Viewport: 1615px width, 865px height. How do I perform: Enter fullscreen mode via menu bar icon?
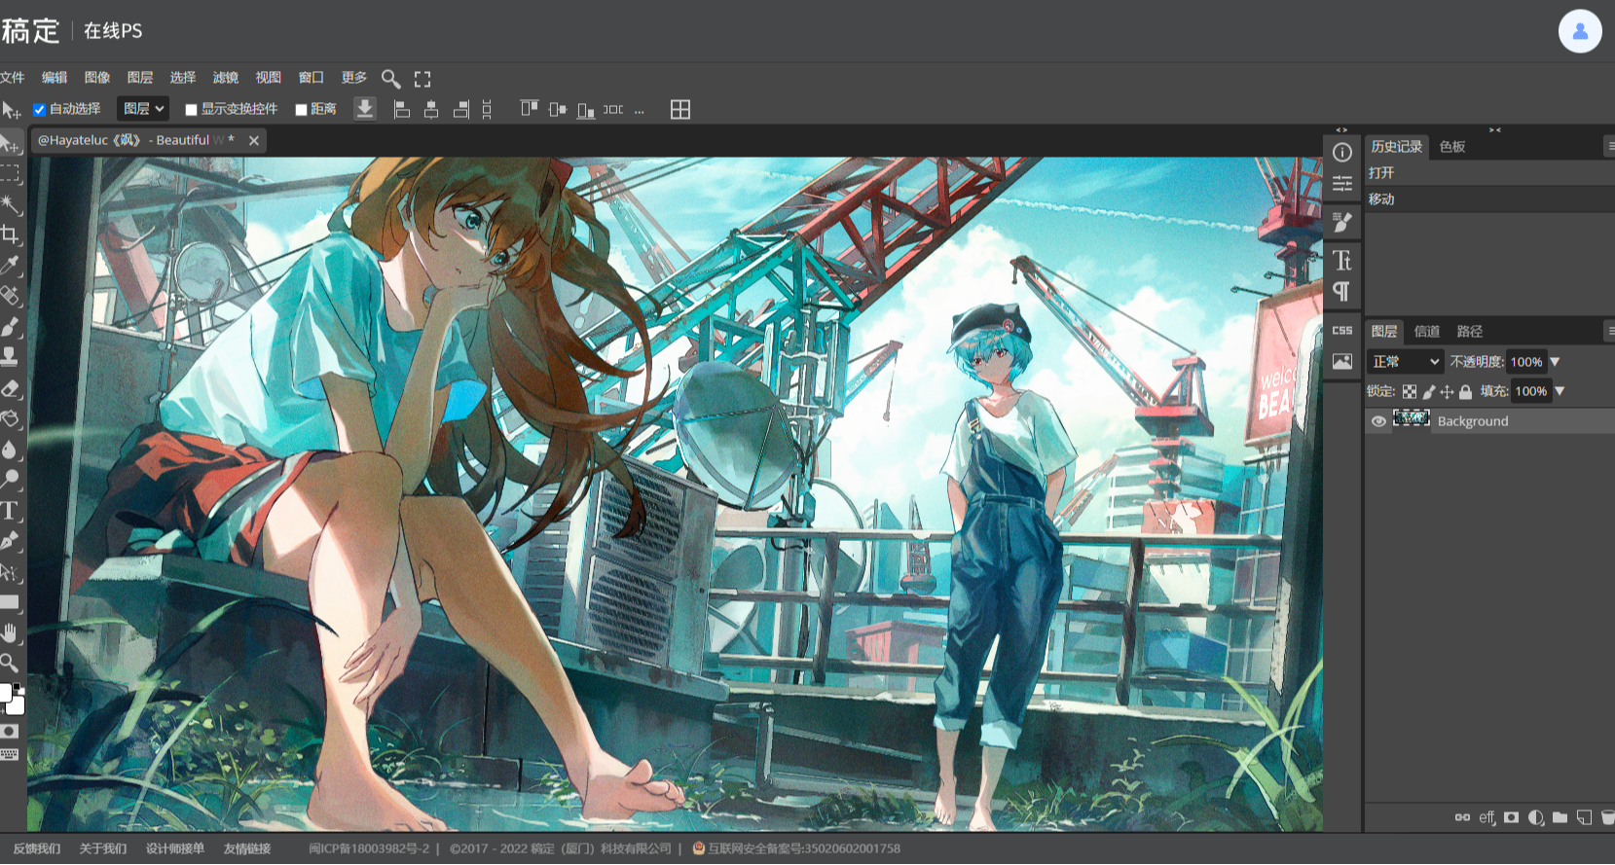pyautogui.click(x=422, y=79)
